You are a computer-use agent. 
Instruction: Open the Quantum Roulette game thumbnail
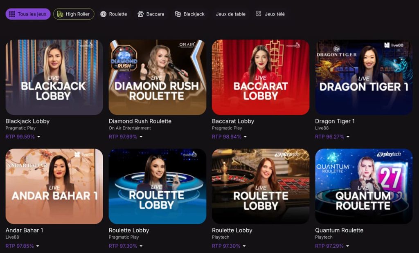point(364,186)
